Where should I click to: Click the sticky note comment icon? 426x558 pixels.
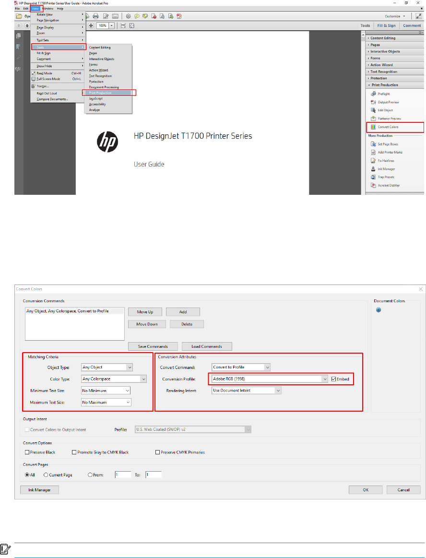point(137,16)
